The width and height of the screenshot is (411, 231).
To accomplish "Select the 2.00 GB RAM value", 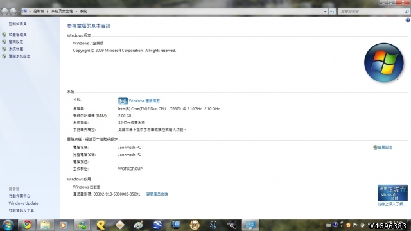I will tap(125, 116).
